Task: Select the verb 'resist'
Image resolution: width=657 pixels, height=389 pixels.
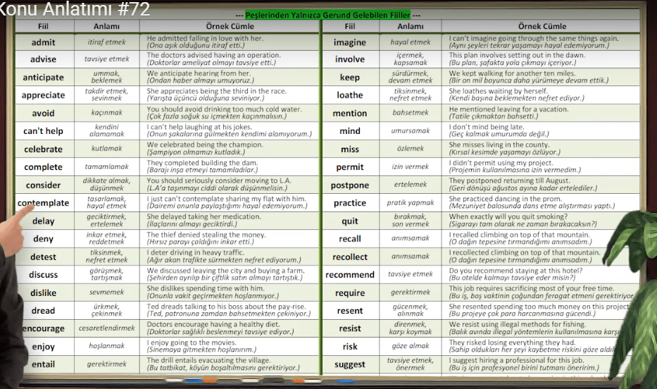Action: coord(350,328)
